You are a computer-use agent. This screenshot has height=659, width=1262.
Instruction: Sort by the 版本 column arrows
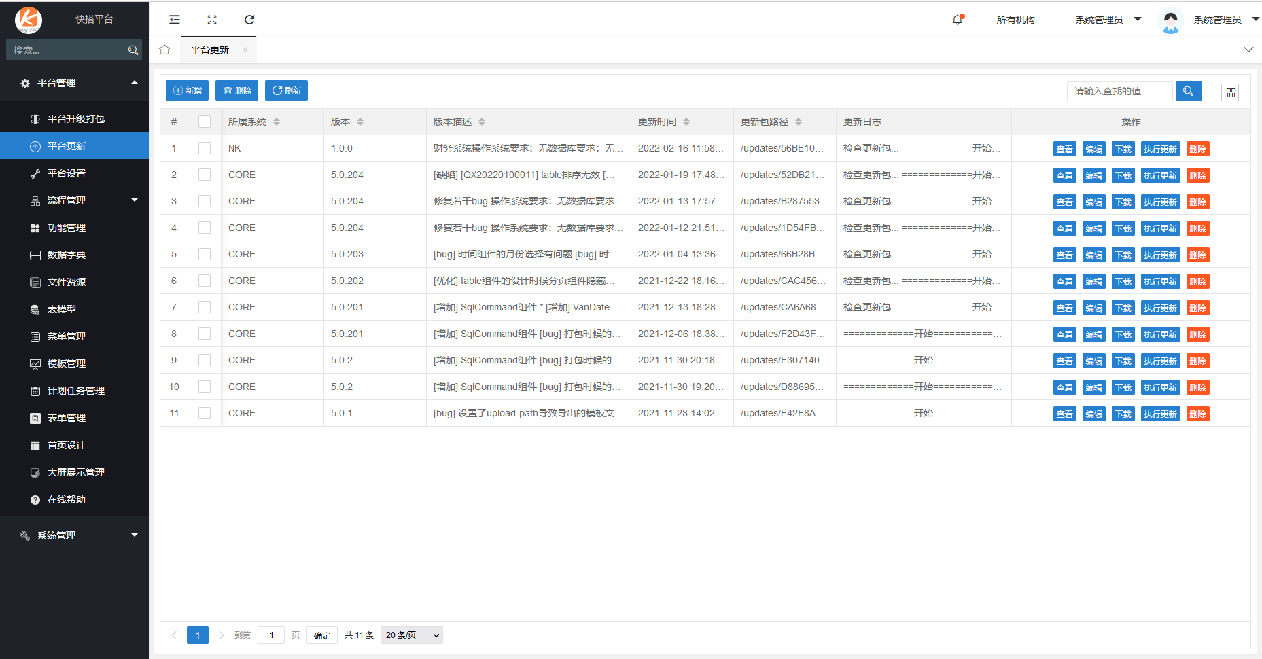tap(360, 122)
